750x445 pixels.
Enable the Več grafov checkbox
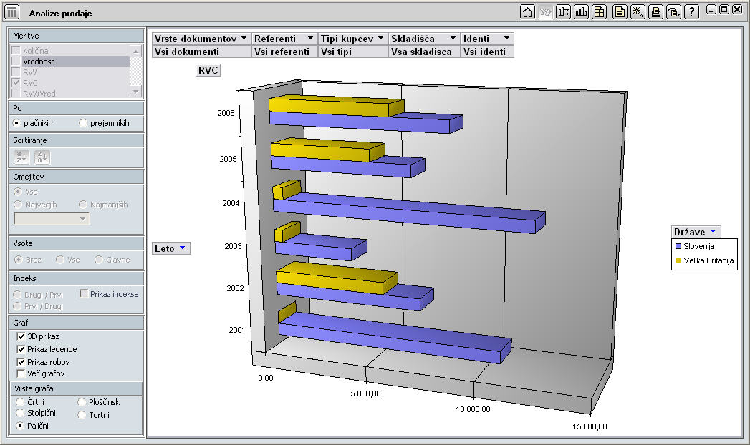[x=21, y=373]
